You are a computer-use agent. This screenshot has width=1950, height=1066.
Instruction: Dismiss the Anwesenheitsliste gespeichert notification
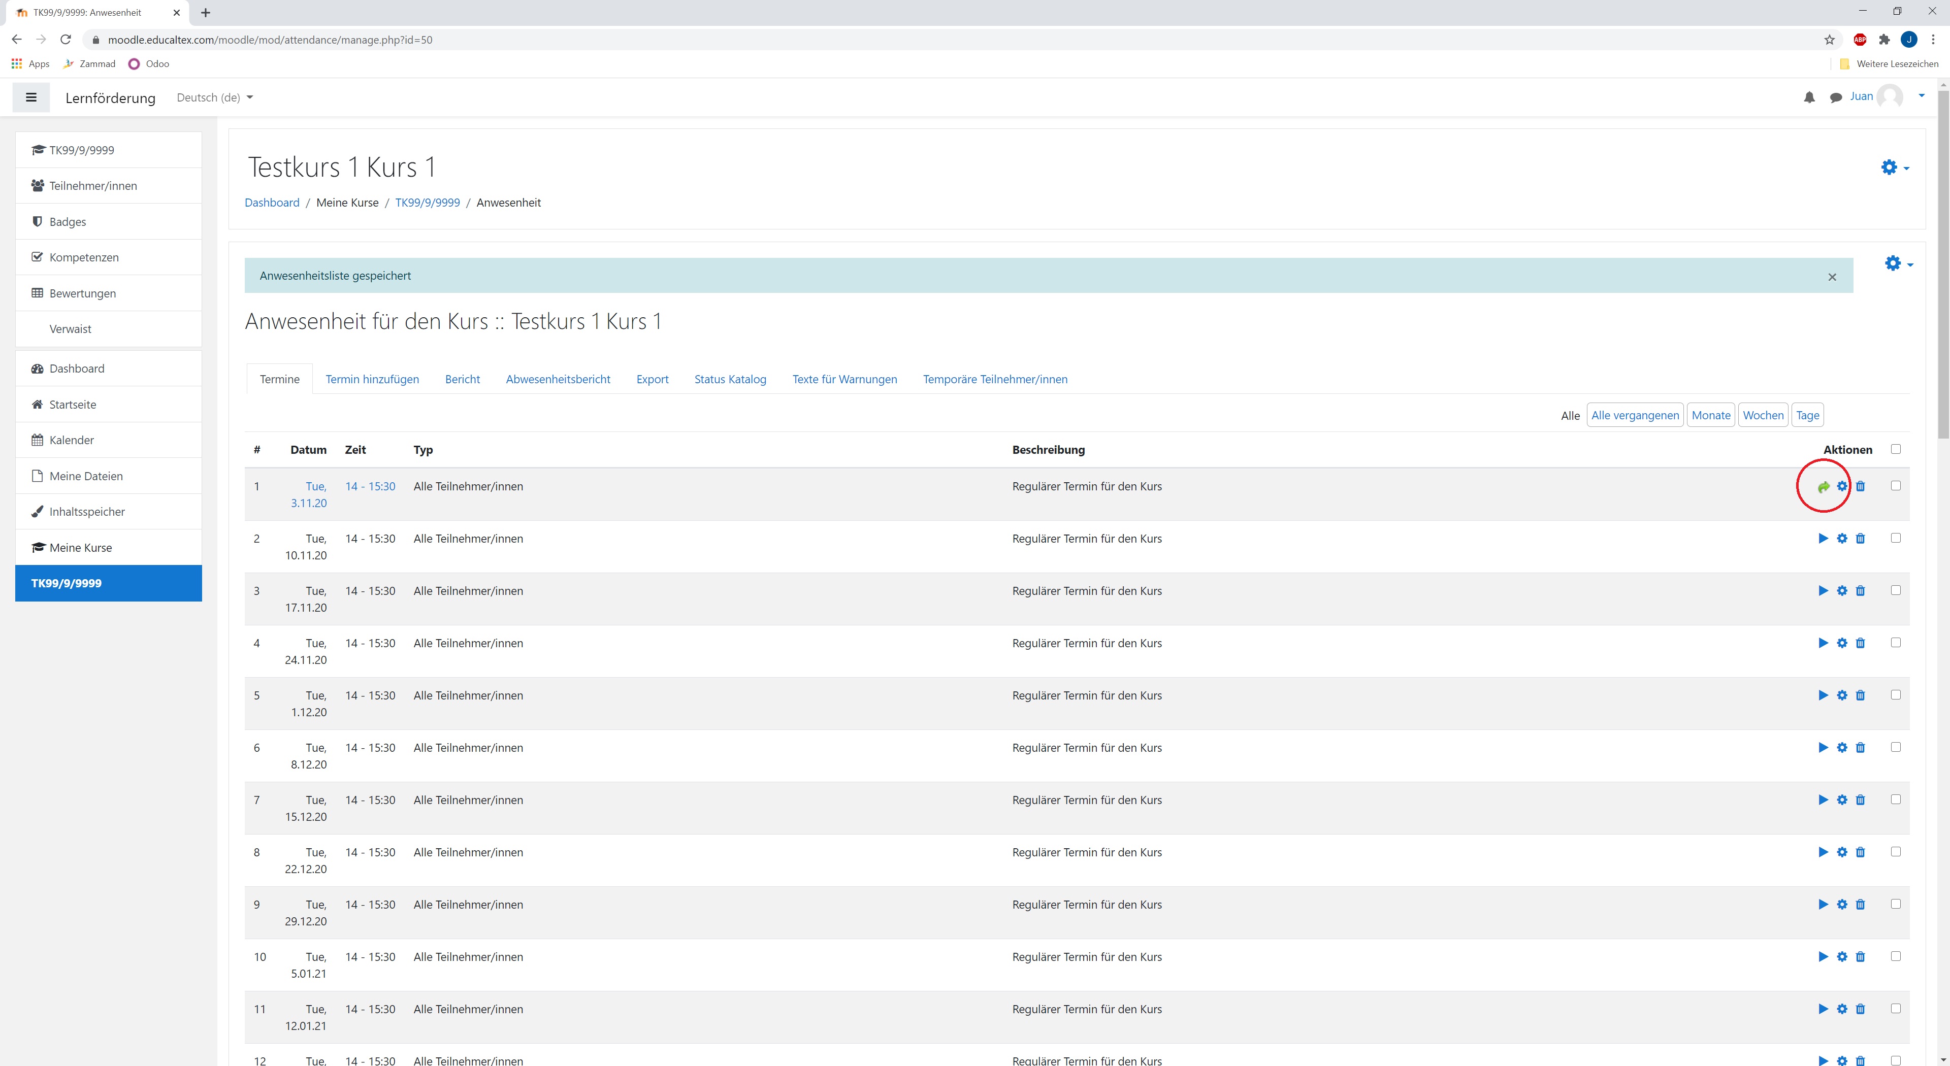pos(1832,277)
